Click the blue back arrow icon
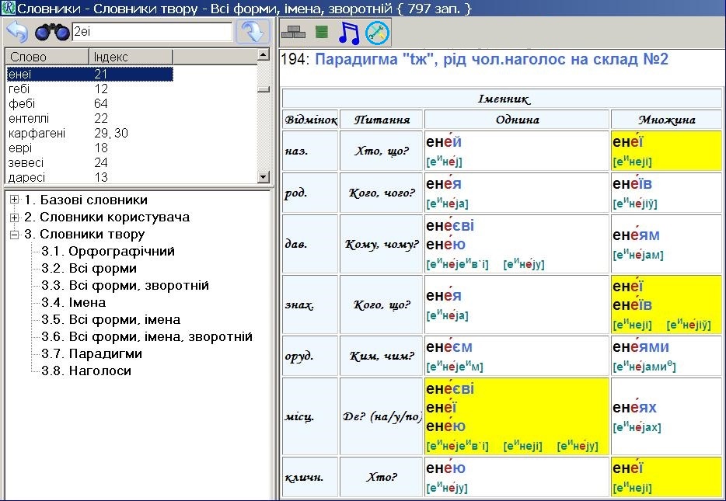 pyautogui.click(x=18, y=32)
